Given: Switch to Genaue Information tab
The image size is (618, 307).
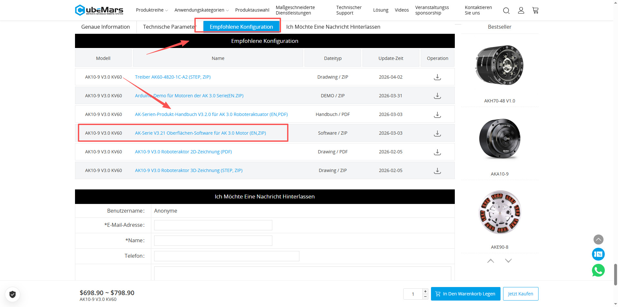Looking at the screenshot, I should point(106,27).
